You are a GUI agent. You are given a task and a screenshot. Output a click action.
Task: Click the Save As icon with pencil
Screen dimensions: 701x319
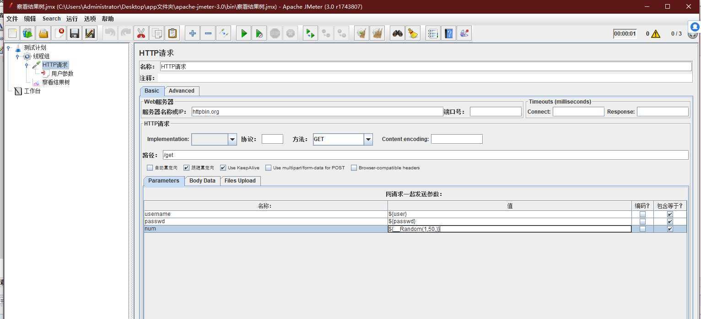pos(90,33)
